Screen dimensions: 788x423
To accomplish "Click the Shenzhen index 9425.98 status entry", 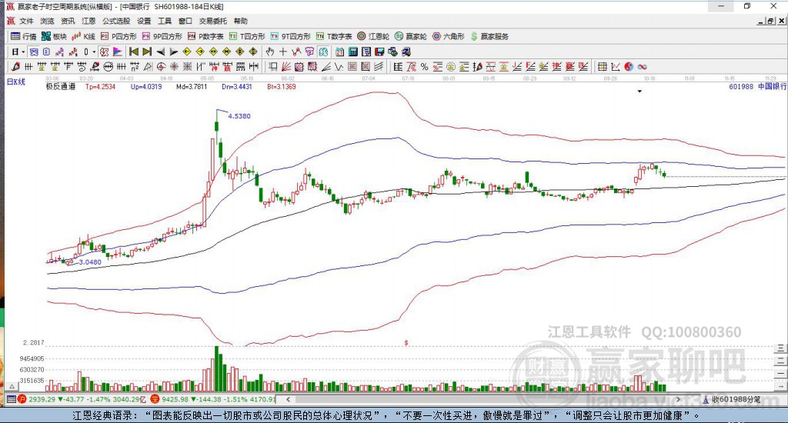I will point(213,399).
